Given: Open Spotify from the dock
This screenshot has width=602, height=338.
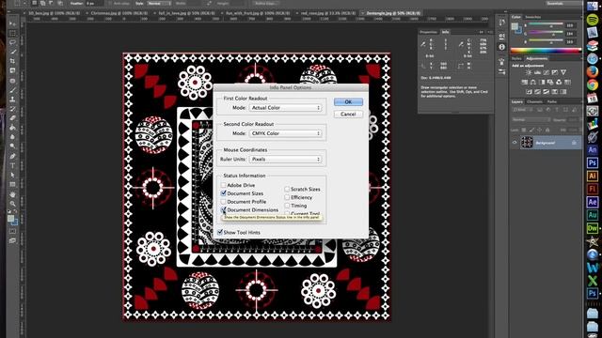Looking at the screenshot, I should tap(593, 20).
